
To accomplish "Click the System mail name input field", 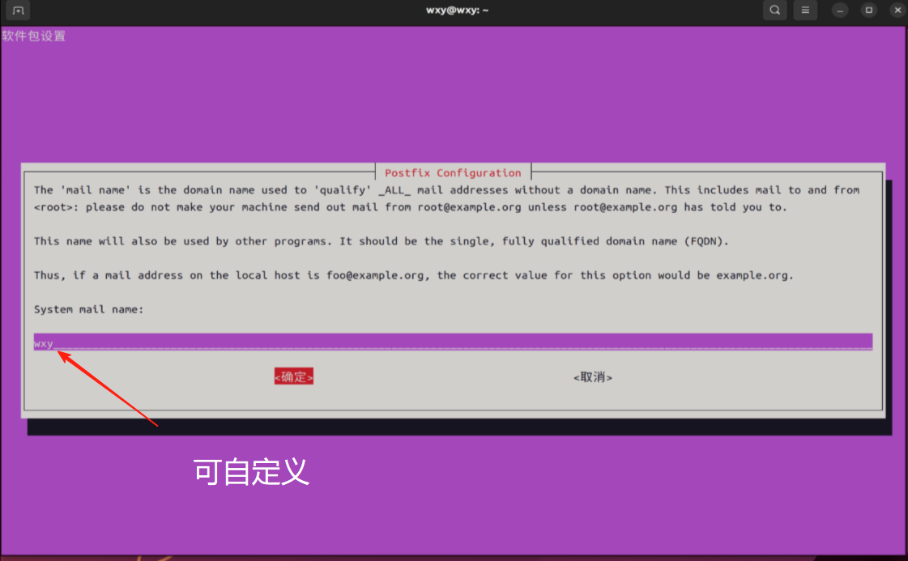I will point(453,342).
